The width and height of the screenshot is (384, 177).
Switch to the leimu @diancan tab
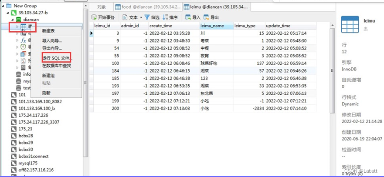click(x=217, y=7)
